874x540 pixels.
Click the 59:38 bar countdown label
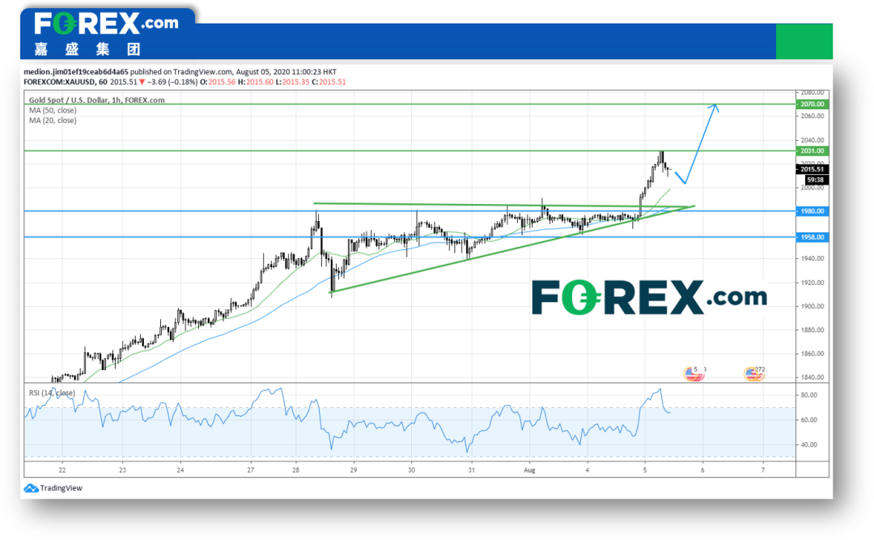tap(816, 180)
